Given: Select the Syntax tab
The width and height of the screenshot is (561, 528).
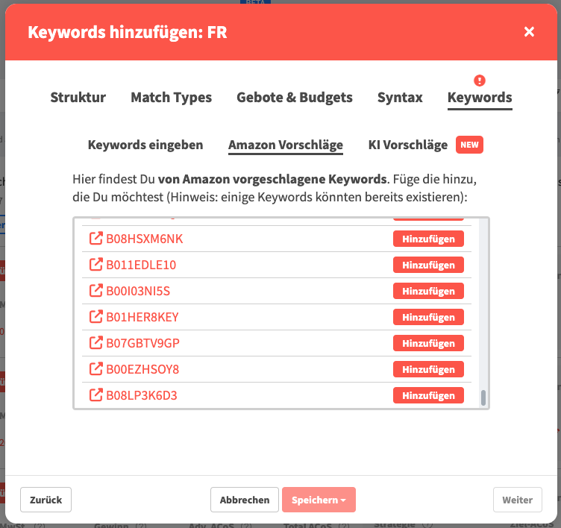Looking at the screenshot, I should [400, 97].
